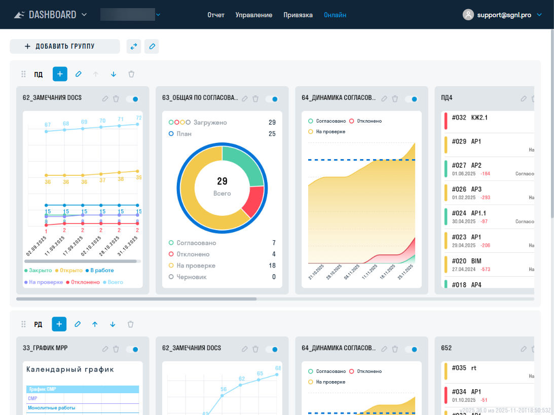Toggle off the 62_Замечания DOCS widget in ПД
The image size is (554, 415).
tap(132, 99)
